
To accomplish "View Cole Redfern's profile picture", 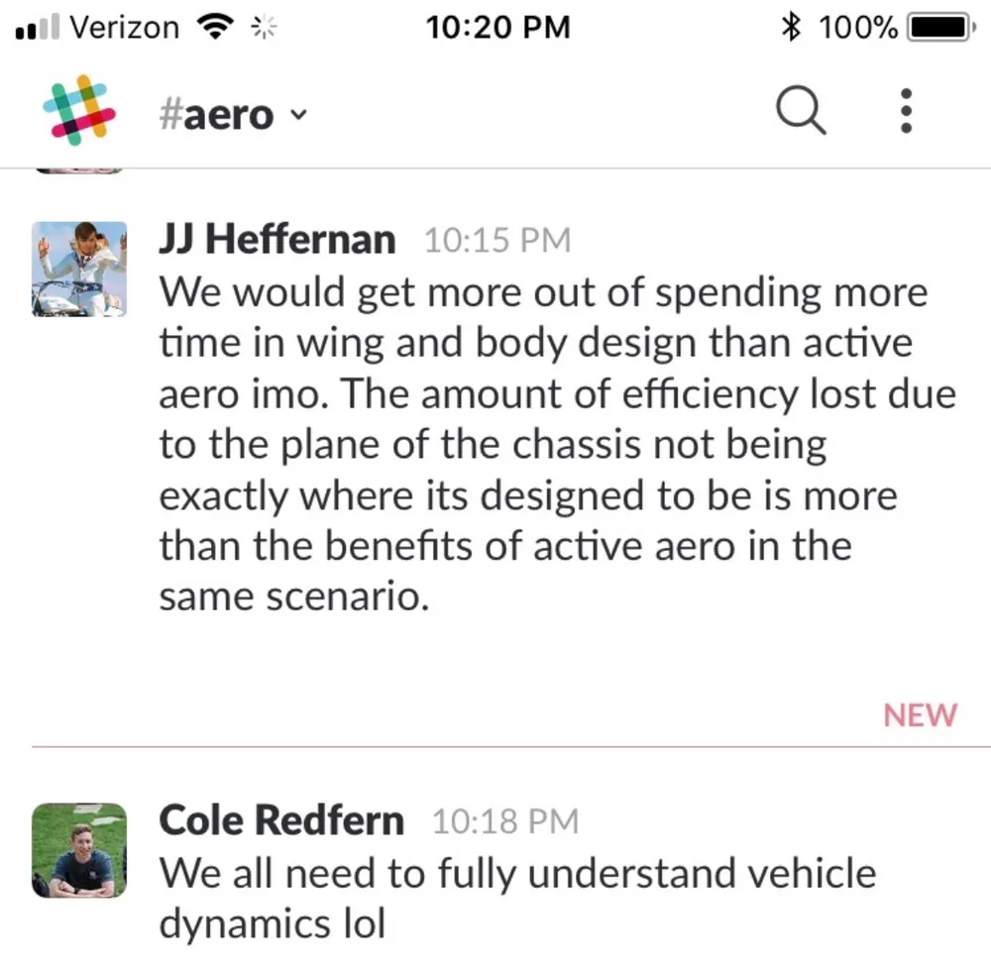I will point(79,850).
